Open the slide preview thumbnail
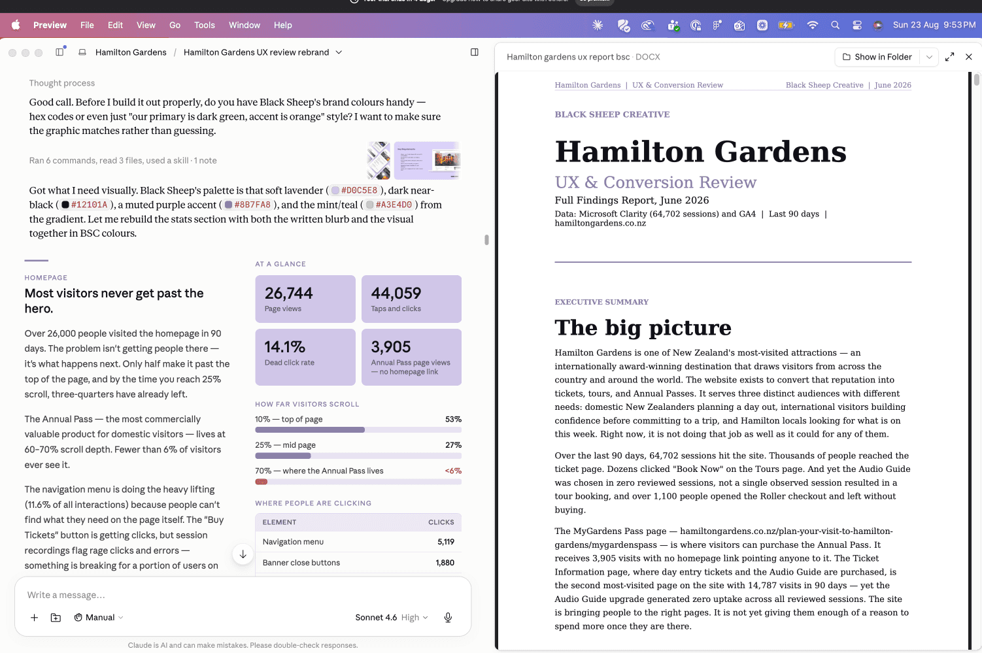This screenshot has height=653, width=982. point(428,161)
